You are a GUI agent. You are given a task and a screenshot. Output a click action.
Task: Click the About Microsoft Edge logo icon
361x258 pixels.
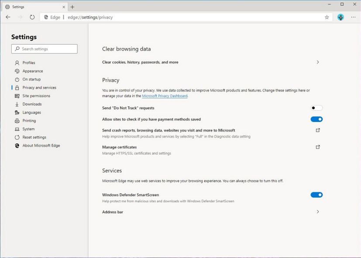(17, 146)
